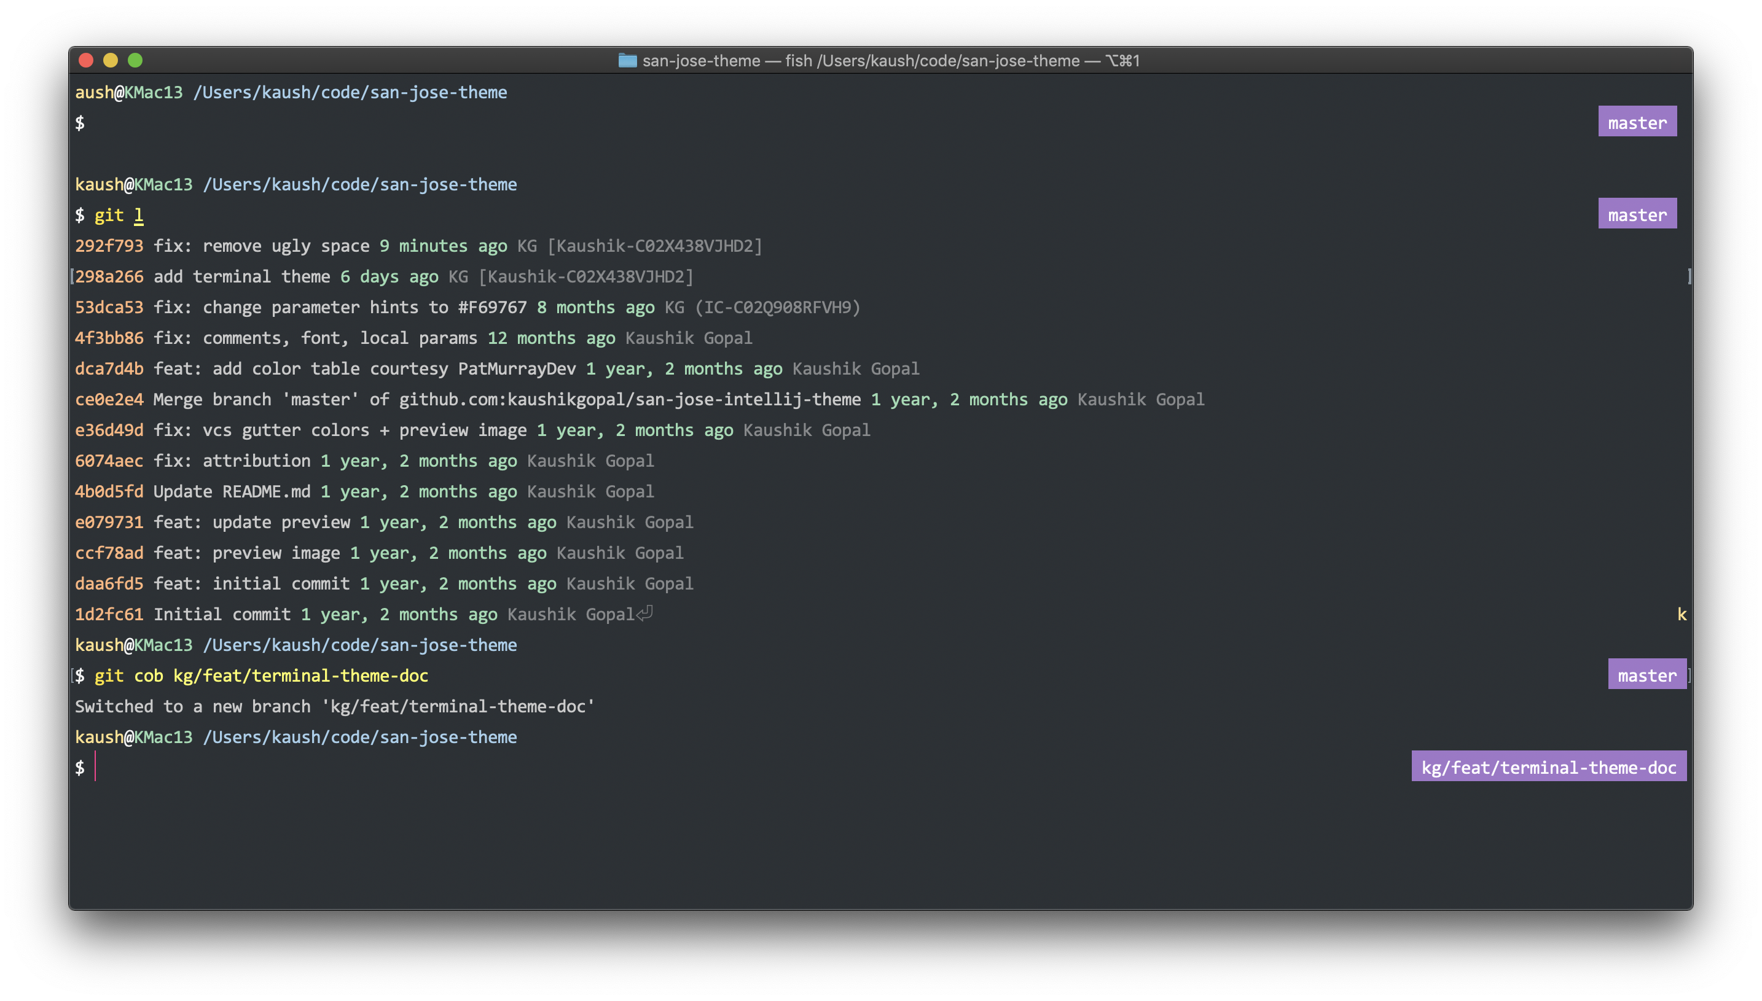The image size is (1762, 1001).
Task: Click the kg/feat/terminal-theme-doc branch badge
Action: 1548,767
